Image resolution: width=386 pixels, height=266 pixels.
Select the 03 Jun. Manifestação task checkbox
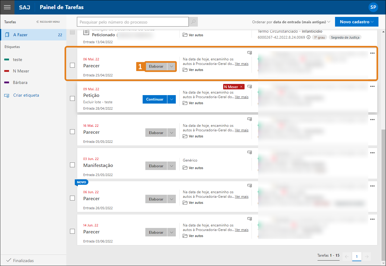coord(72,165)
